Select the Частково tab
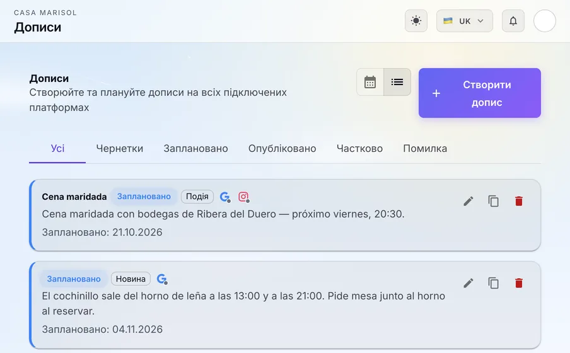Viewport: 570px width, 353px height. point(359,148)
